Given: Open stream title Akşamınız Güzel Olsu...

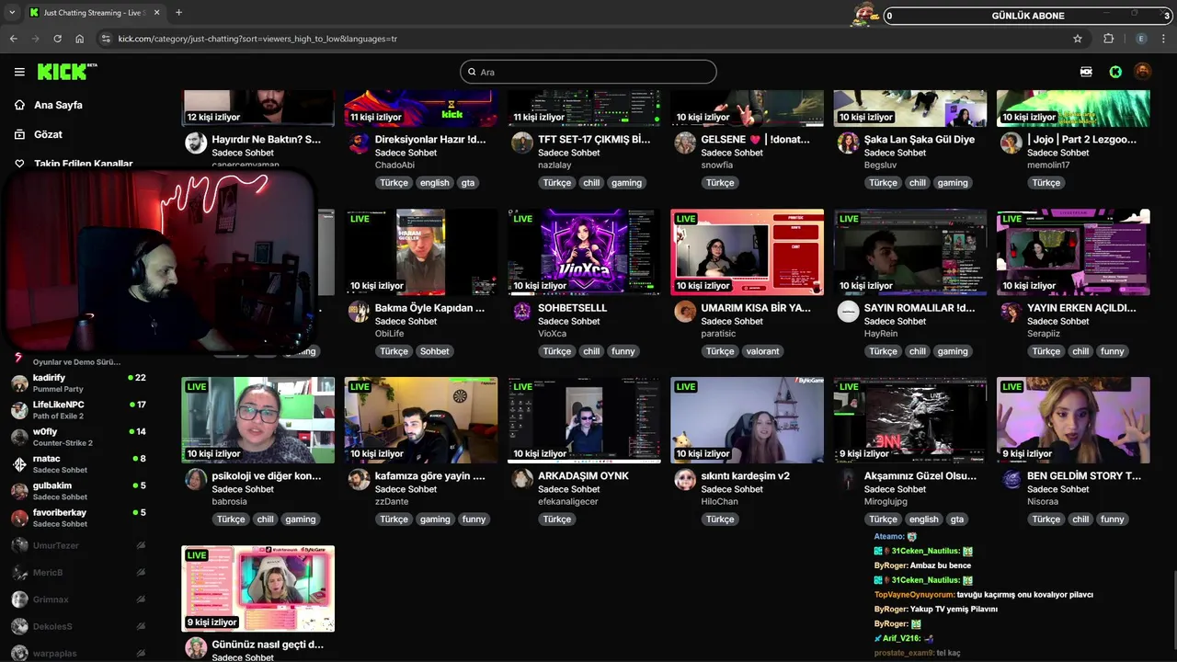Looking at the screenshot, I should (920, 476).
